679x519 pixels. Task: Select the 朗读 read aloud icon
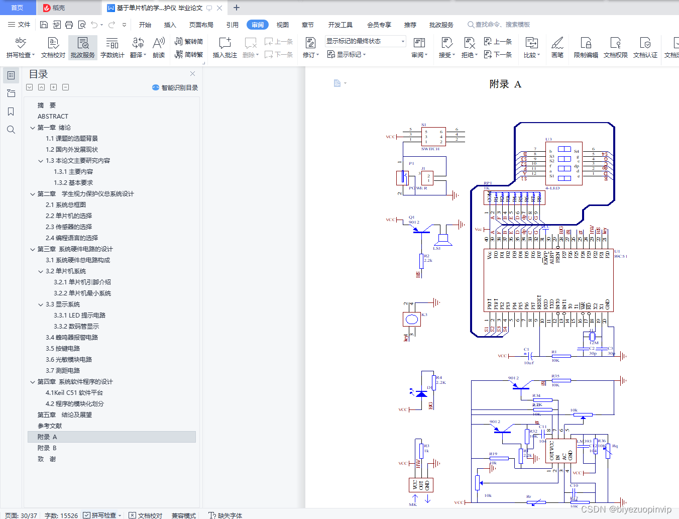click(159, 48)
